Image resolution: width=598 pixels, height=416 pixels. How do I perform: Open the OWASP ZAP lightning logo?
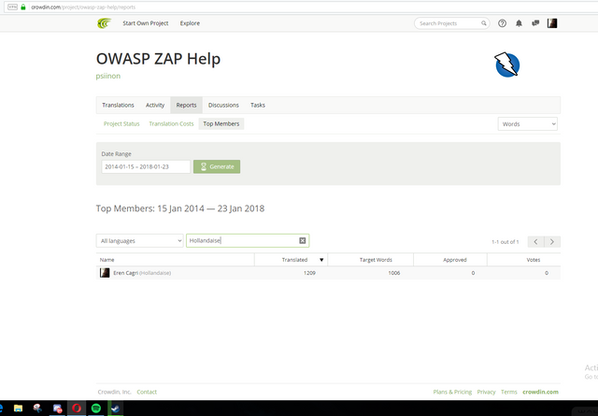tap(506, 65)
